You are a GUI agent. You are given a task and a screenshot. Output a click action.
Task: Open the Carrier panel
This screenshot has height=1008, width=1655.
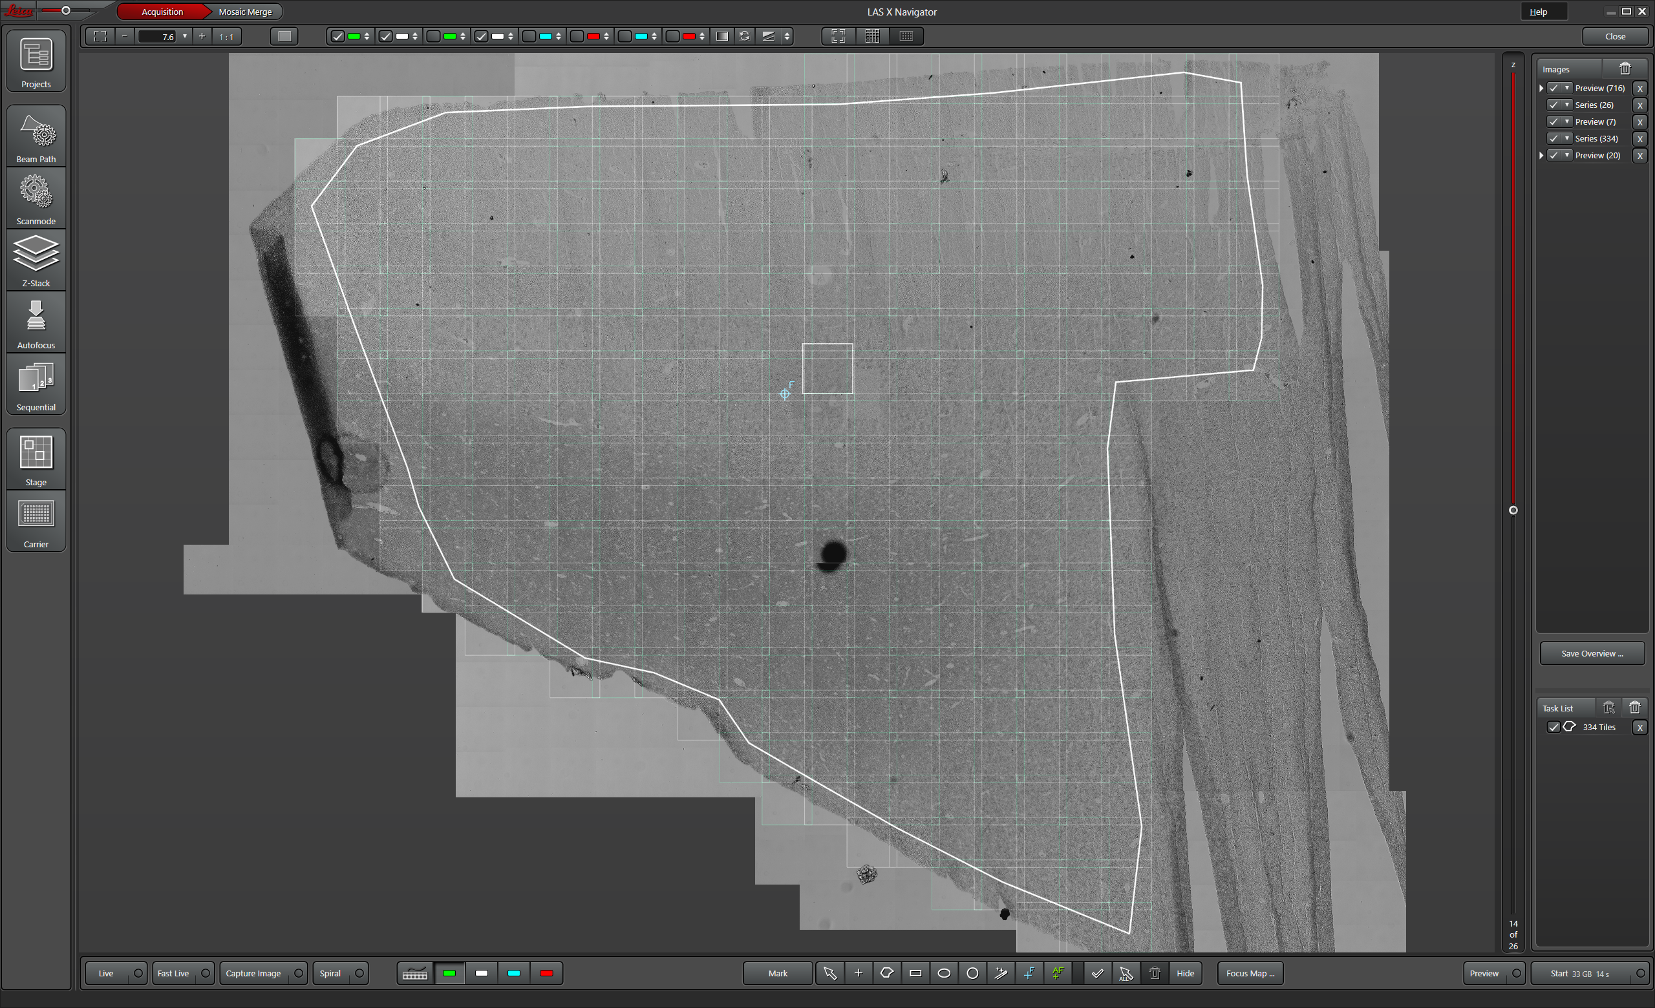[x=36, y=522]
